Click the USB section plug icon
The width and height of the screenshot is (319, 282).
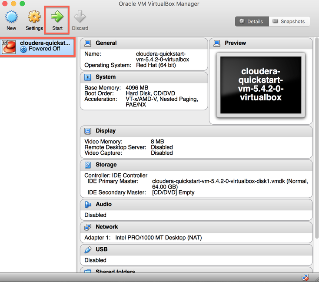point(88,250)
